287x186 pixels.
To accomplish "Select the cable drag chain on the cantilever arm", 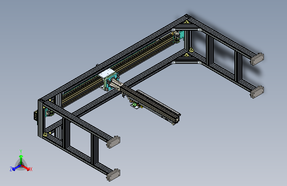I will [159, 102].
